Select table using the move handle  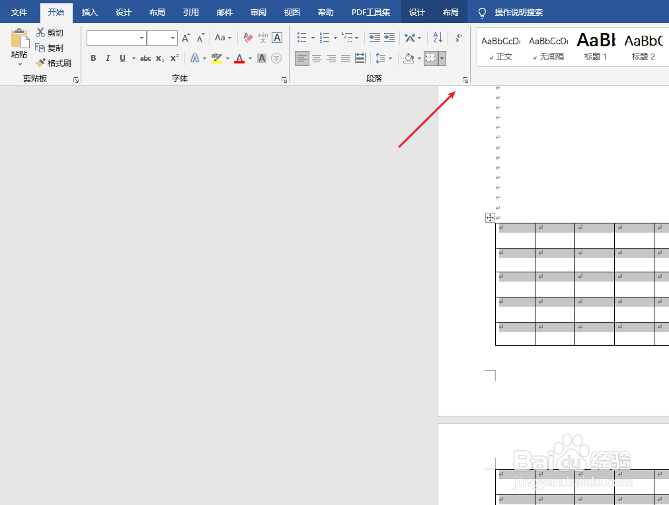490,218
